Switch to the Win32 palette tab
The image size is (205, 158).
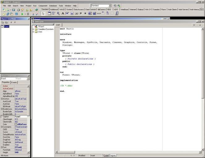pos(62,10)
